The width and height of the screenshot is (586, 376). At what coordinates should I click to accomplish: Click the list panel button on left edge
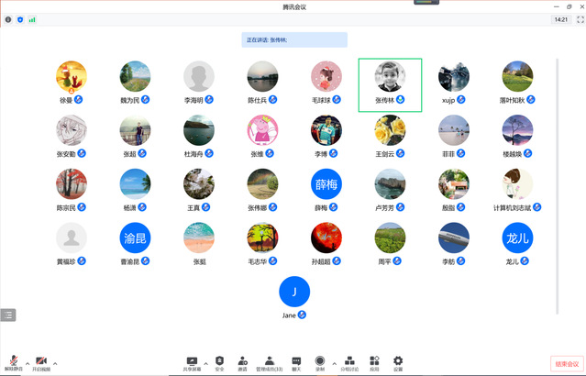8,315
